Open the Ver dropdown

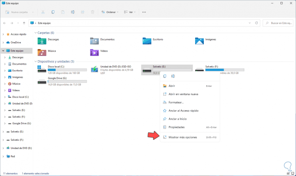pyautogui.click(x=130, y=12)
